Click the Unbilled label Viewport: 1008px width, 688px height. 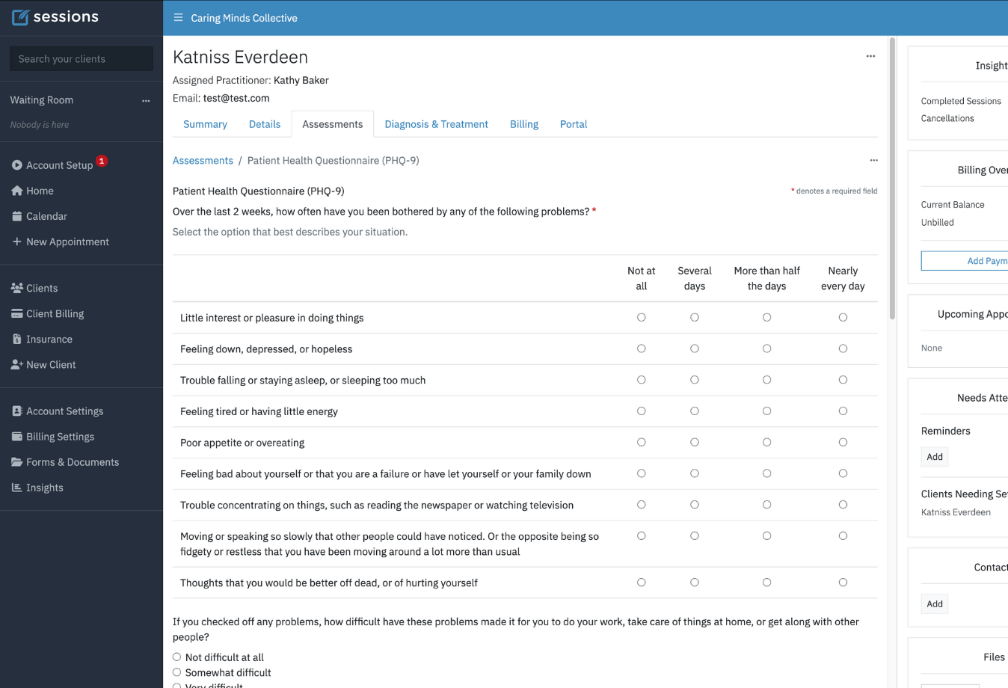(x=938, y=222)
